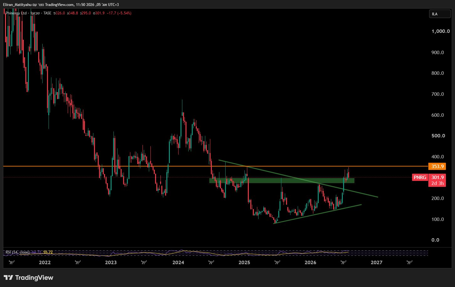Click the orange 353.9 price tag
This screenshot has height=287, width=455.
tap(437, 166)
